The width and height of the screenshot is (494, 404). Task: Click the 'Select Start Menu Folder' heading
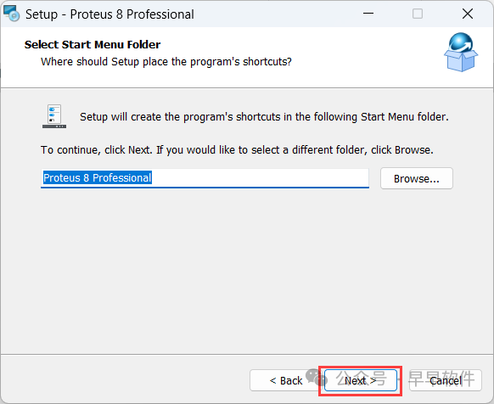pos(93,44)
